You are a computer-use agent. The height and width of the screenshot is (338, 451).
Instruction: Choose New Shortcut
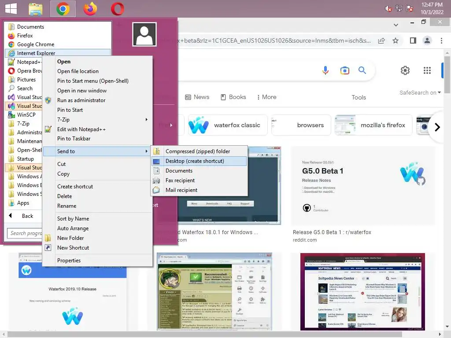click(73, 248)
